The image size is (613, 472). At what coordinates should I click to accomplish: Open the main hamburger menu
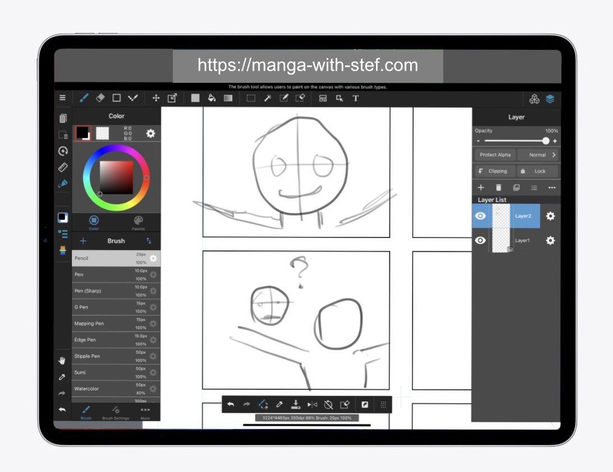(62, 97)
